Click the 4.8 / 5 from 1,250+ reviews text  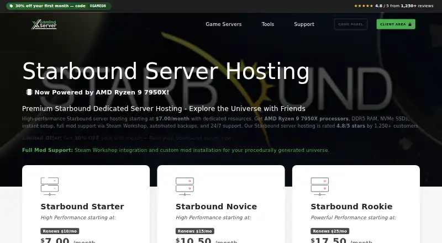pos(404,6)
